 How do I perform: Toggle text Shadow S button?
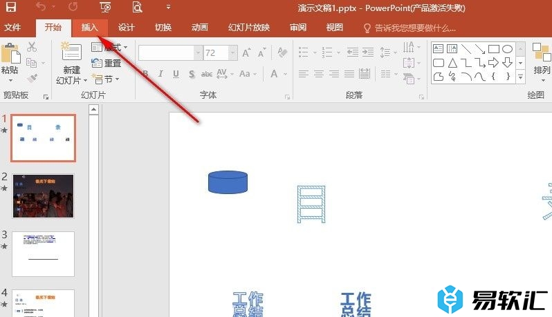coord(192,74)
